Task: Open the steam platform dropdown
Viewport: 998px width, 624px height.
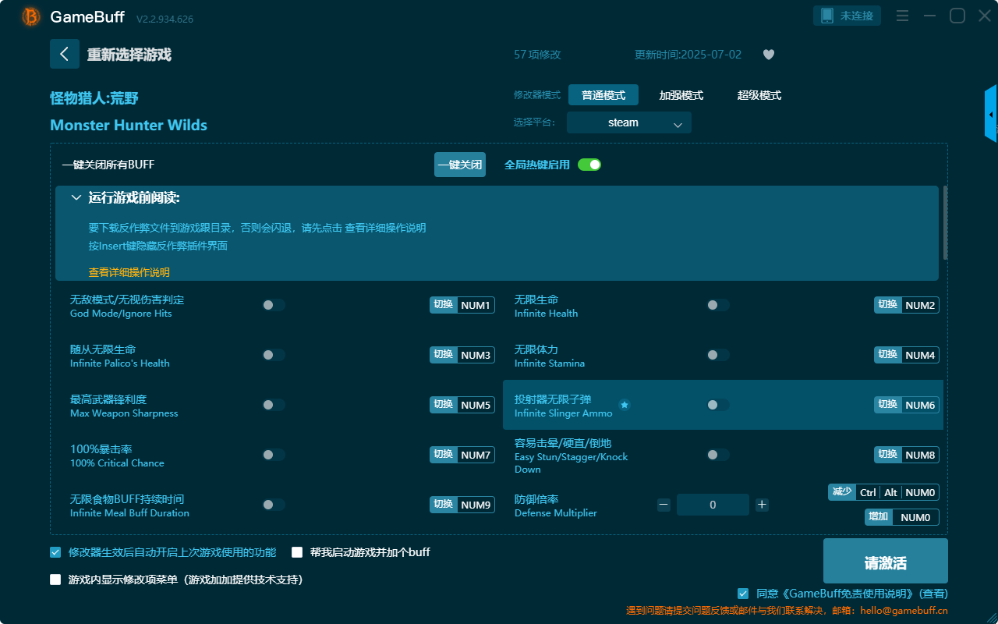Action: click(x=628, y=122)
